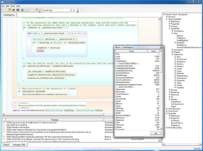Open the Metrics chart toolbar icon

click(x=23, y=10)
